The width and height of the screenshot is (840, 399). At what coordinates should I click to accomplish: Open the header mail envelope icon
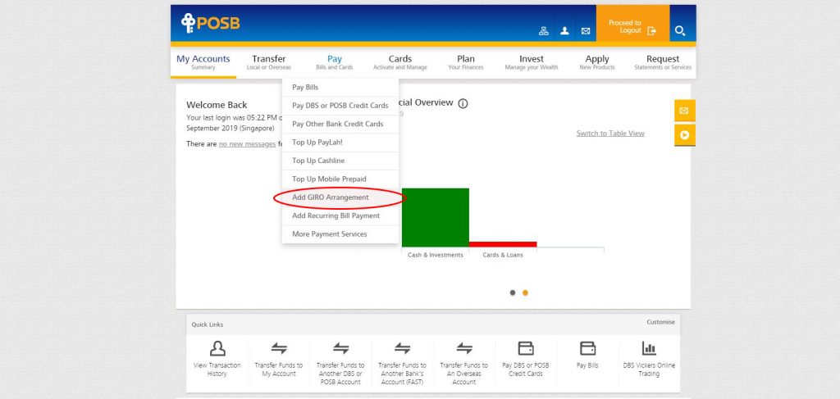[x=586, y=31]
